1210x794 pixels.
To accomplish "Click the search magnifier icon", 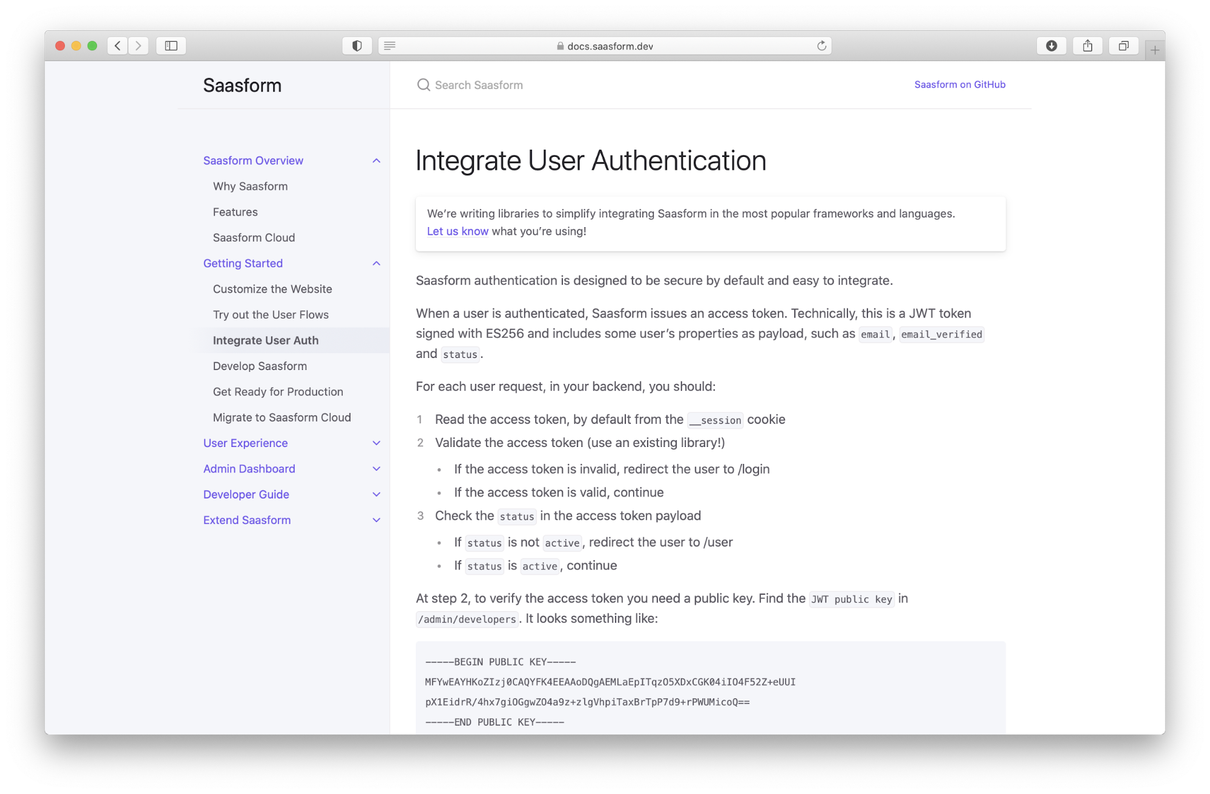I will (x=424, y=85).
